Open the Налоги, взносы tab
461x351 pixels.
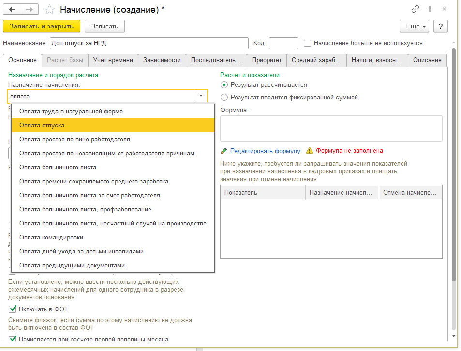pyautogui.click(x=377, y=60)
